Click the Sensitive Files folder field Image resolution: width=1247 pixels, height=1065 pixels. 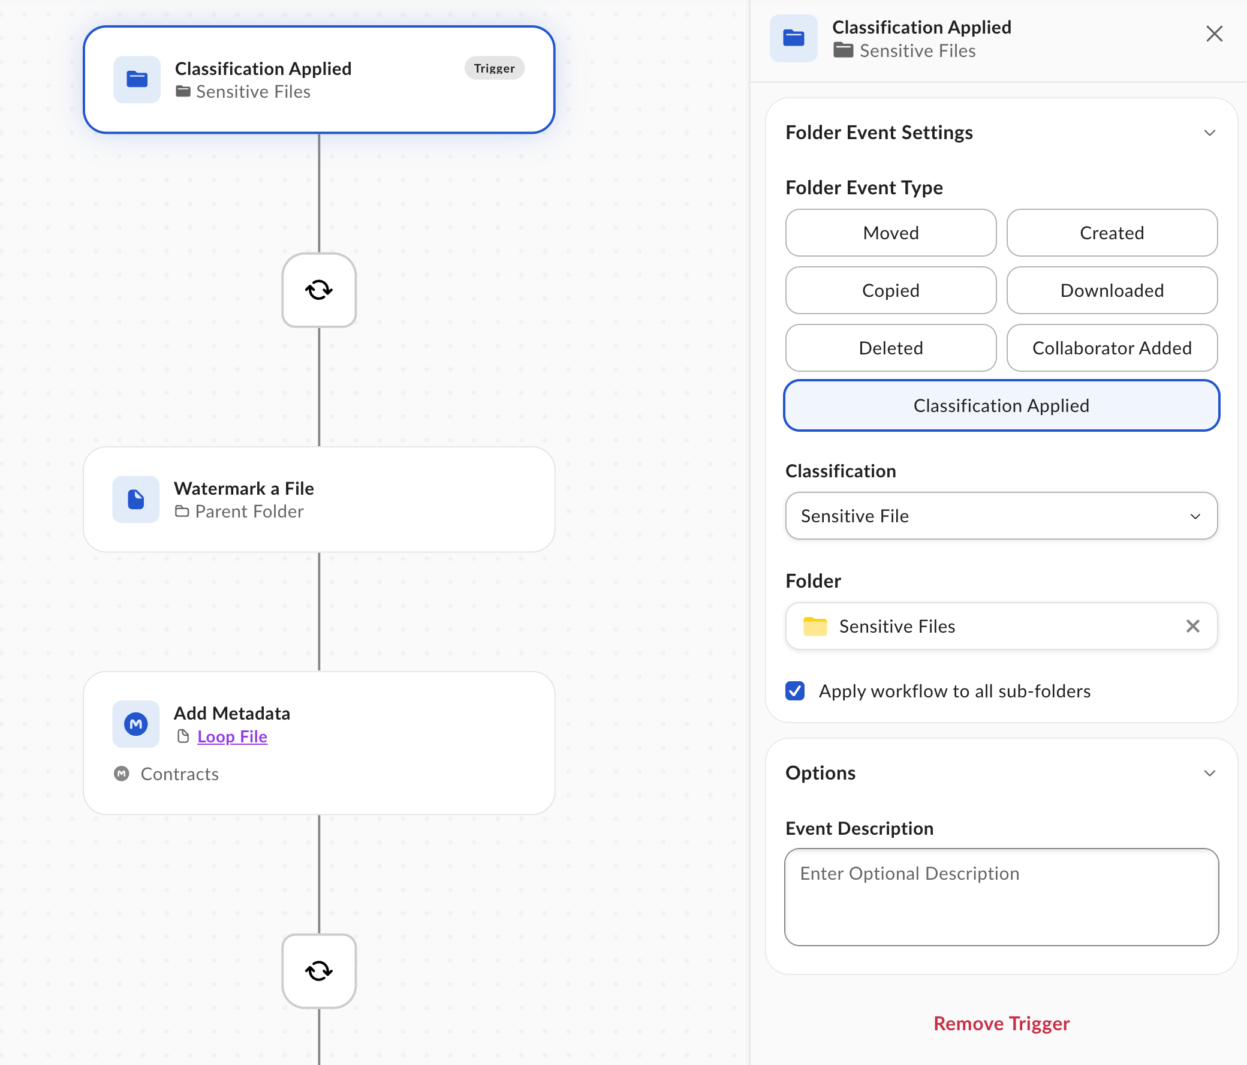click(x=1001, y=626)
